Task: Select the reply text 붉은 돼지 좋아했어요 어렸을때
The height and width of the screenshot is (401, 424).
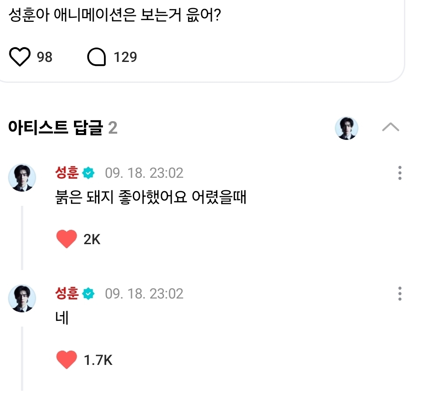Action: pos(150,197)
